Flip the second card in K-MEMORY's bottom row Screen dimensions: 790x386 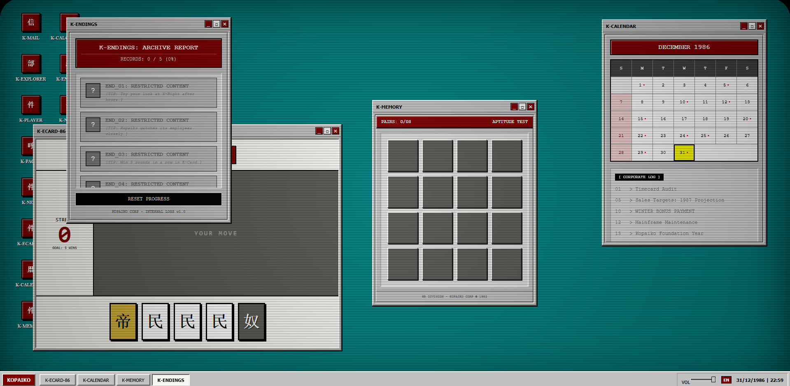pos(438,264)
